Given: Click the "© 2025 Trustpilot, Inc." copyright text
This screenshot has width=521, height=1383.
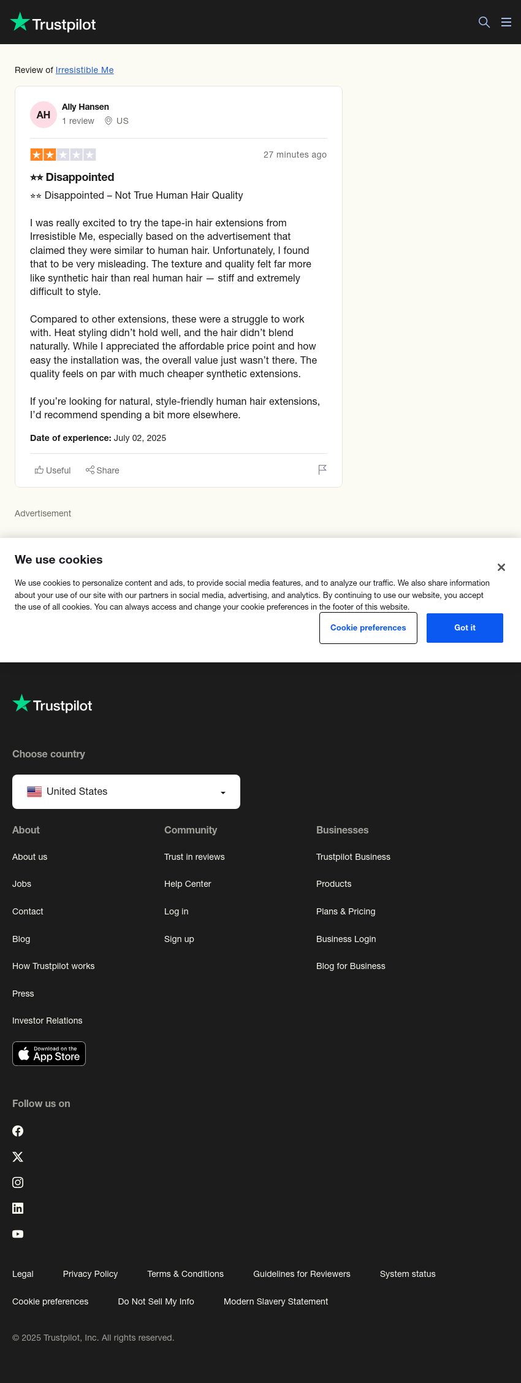Looking at the screenshot, I should pyautogui.click(x=93, y=1338).
